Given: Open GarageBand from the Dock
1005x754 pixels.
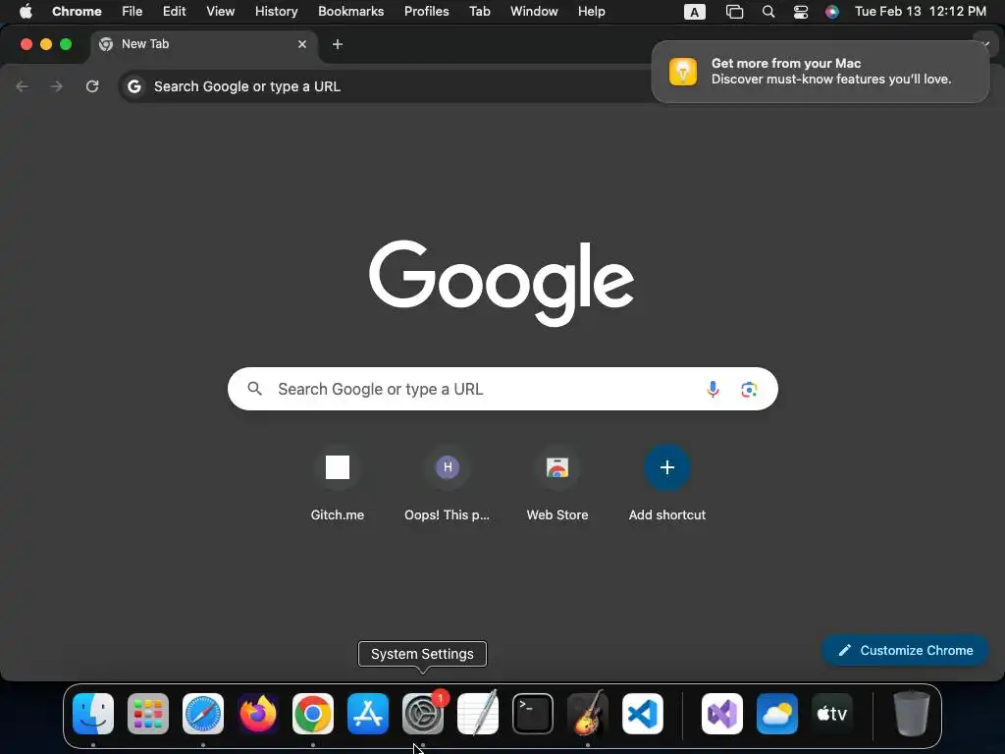Looking at the screenshot, I should coord(588,714).
